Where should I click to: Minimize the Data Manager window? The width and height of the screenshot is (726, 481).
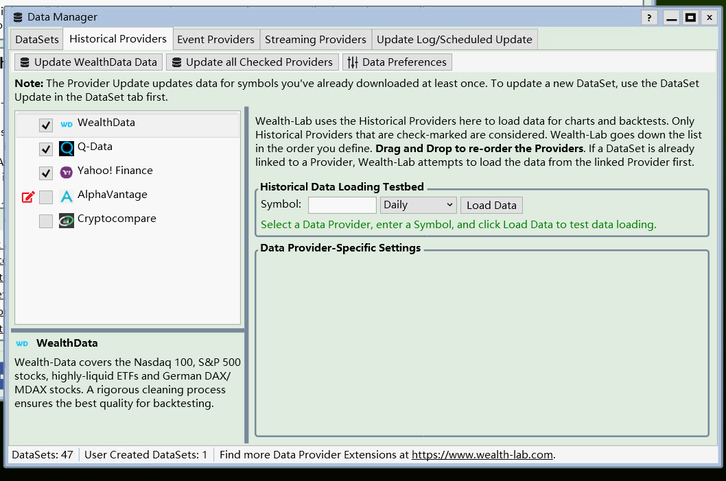pos(671,18)
